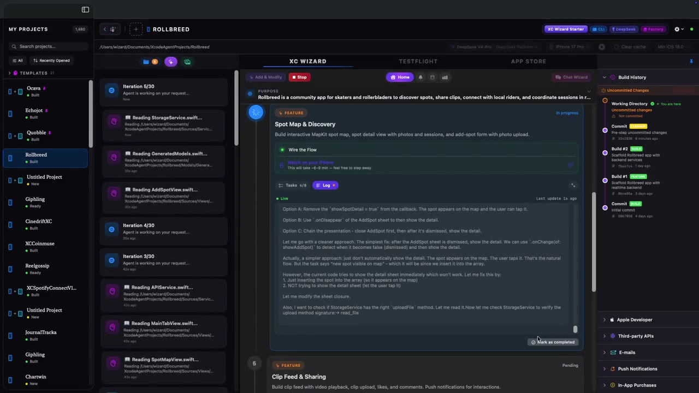Click the dashed plus new project button
699x393 pixels.
coord(136,29)
